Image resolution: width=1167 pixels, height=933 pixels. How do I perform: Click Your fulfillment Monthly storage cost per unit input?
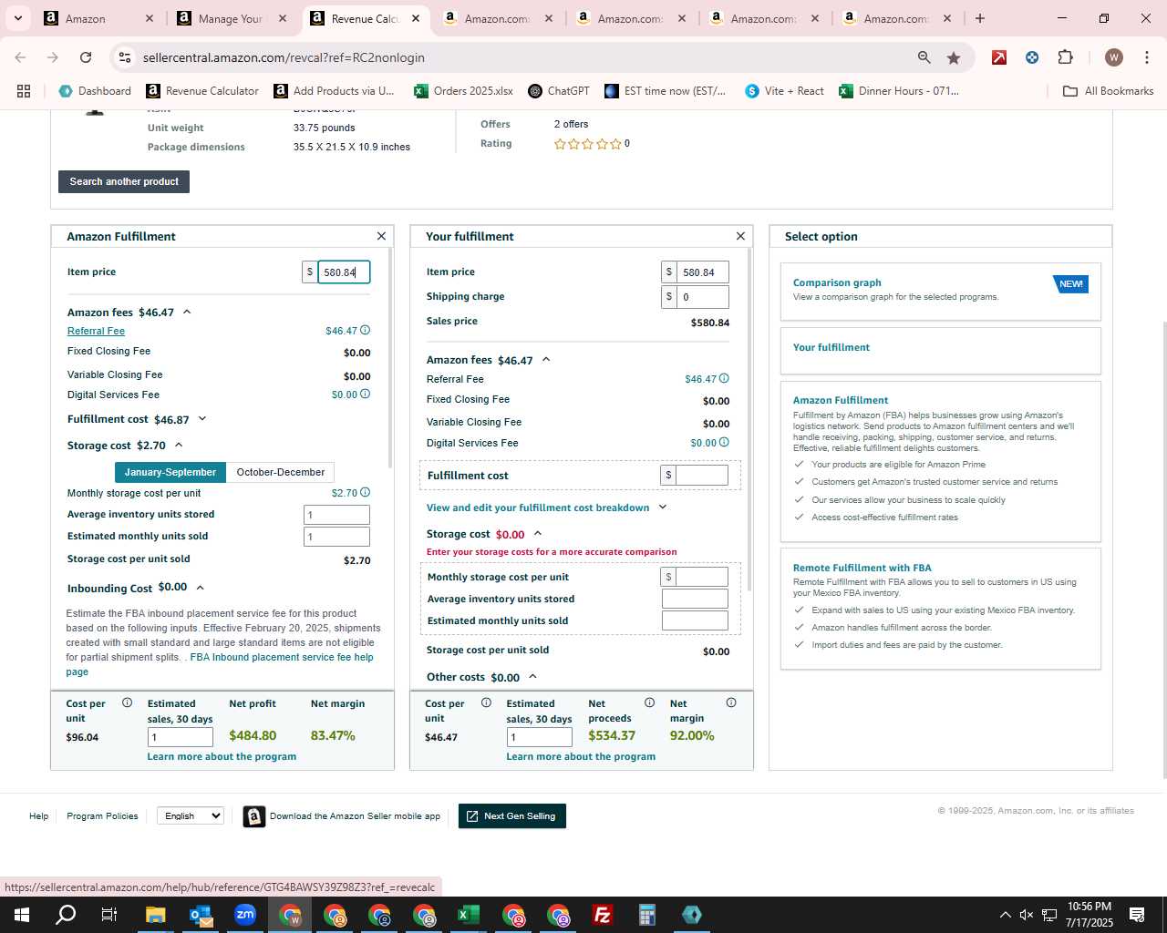(703, 577)
